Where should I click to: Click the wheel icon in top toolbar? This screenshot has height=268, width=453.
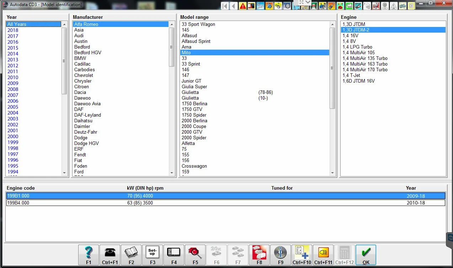(x=287, y=6)
